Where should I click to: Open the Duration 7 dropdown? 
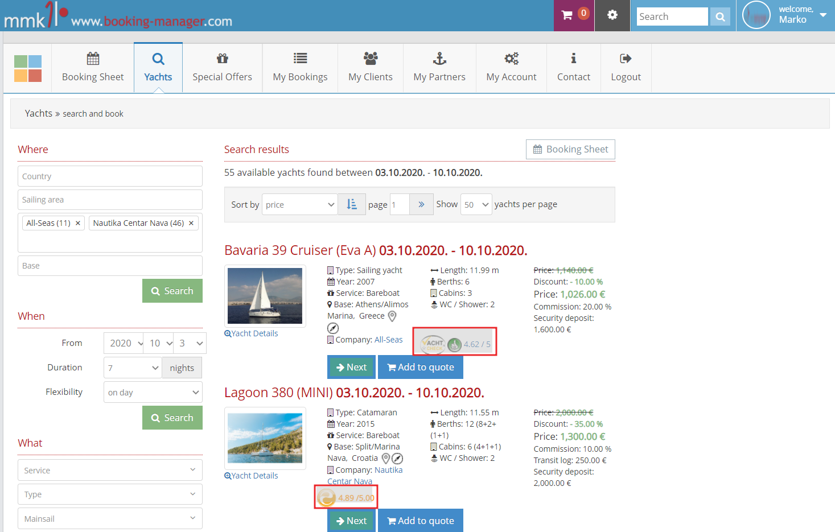click(x=133, y=368)
